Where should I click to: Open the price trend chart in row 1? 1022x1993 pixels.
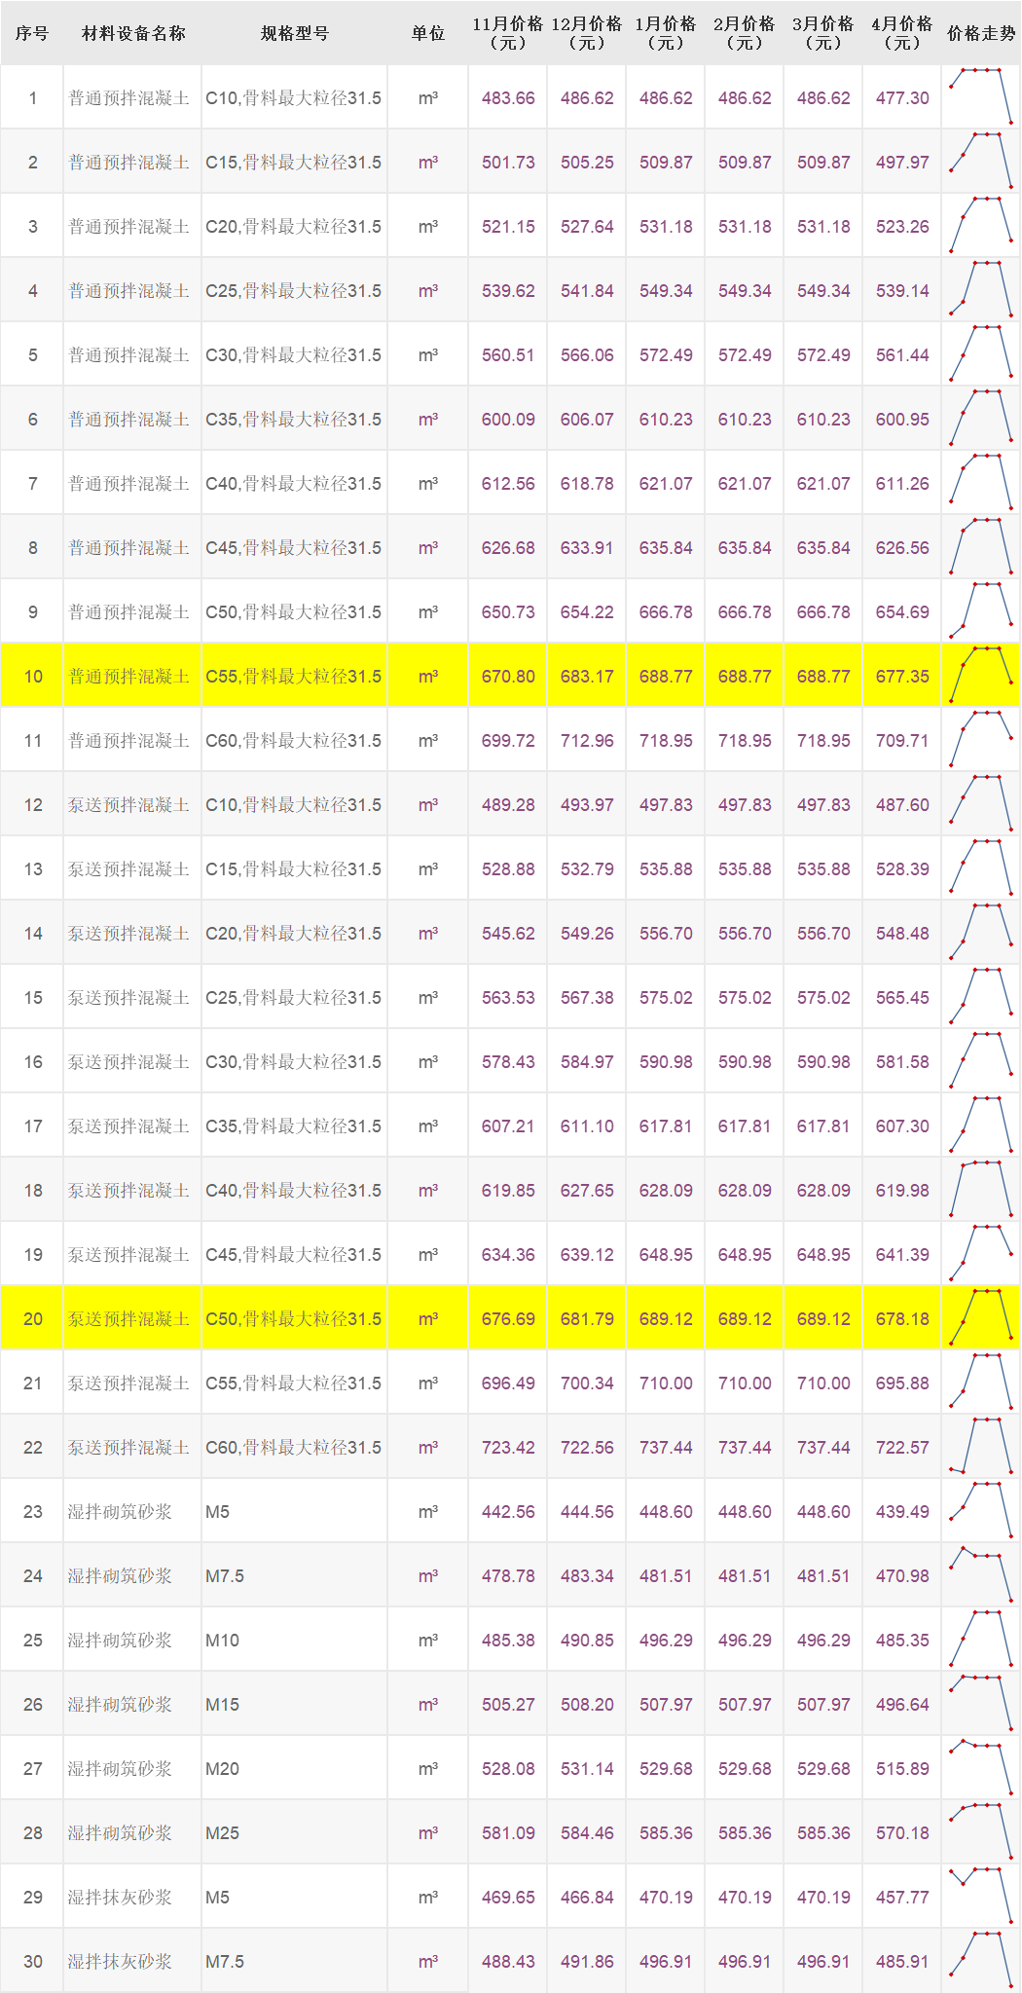981,96
